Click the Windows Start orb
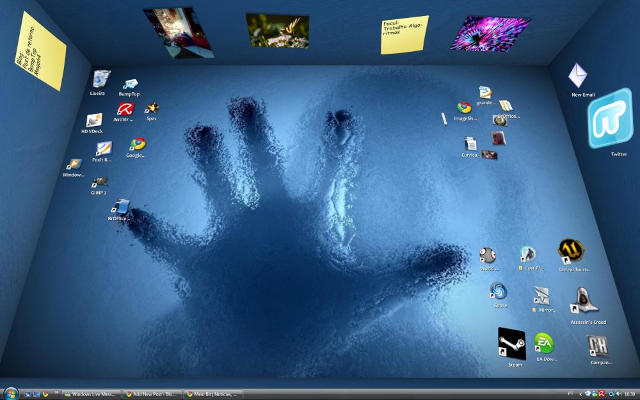The width and height of the screenshot is (640, 400). coord(11,394)
